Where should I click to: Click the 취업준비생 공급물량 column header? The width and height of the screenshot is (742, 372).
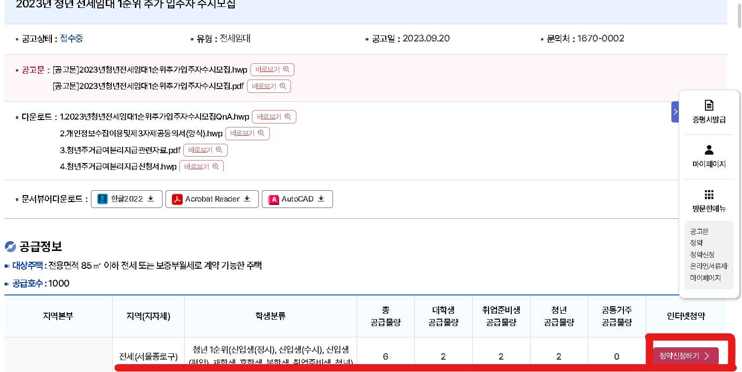pyautogui.click(x=501, y=316)
